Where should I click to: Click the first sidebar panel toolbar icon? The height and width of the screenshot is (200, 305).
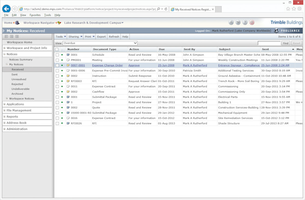pos(6,36)
